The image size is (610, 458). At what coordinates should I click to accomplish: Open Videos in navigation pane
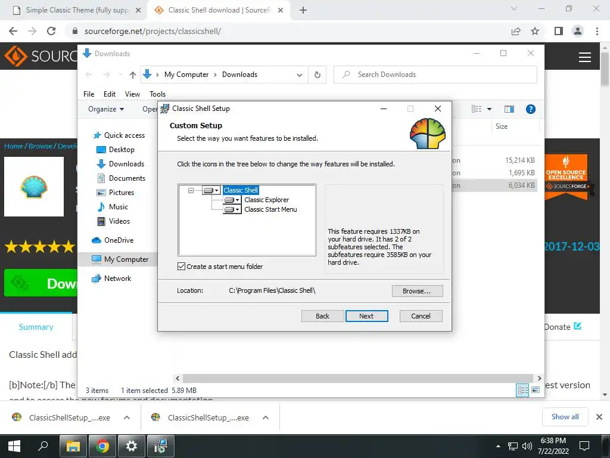click(x=113, y=221)
